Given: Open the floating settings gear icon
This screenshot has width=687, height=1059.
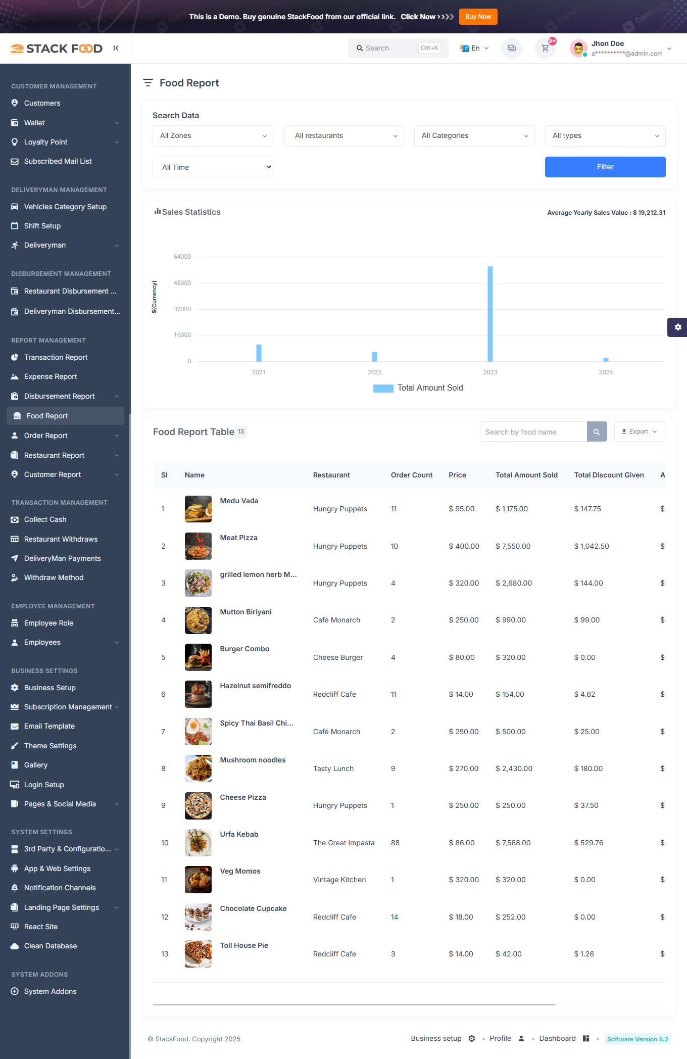Looking at the screenshot, I should (677, 327).
